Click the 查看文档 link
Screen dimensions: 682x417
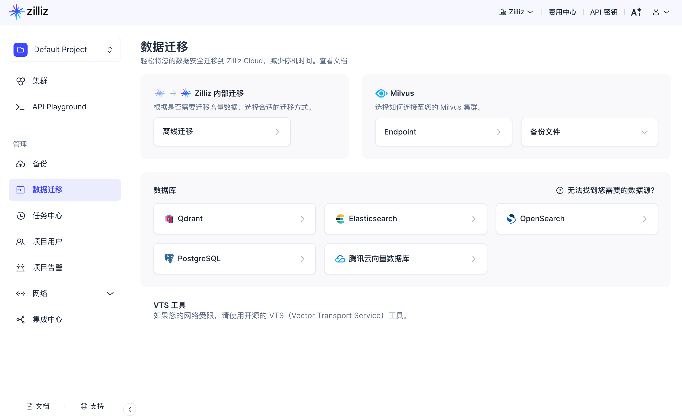[x=333, y=60]
